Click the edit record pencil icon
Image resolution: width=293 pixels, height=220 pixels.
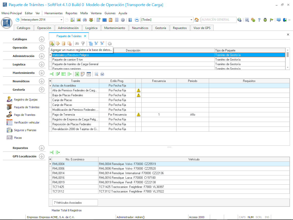[58, 44]
